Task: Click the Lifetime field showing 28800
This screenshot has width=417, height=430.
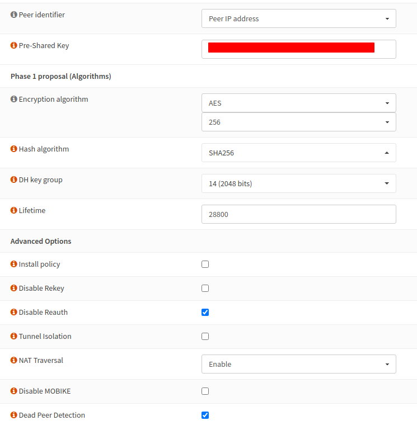Action: (299, 214)
